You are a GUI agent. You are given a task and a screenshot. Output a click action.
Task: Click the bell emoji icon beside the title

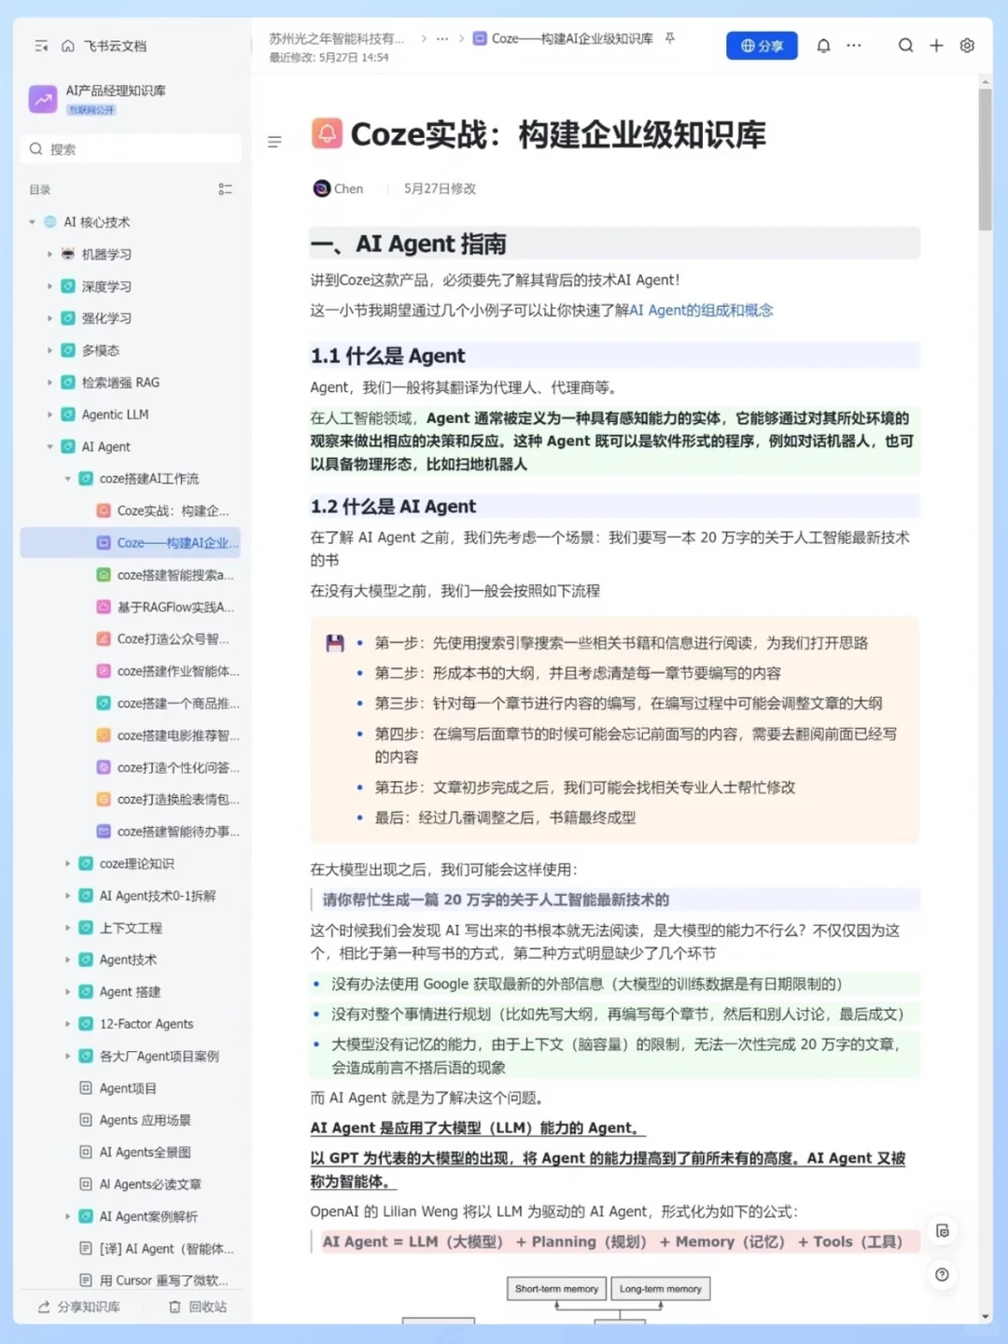coord(327,134)
